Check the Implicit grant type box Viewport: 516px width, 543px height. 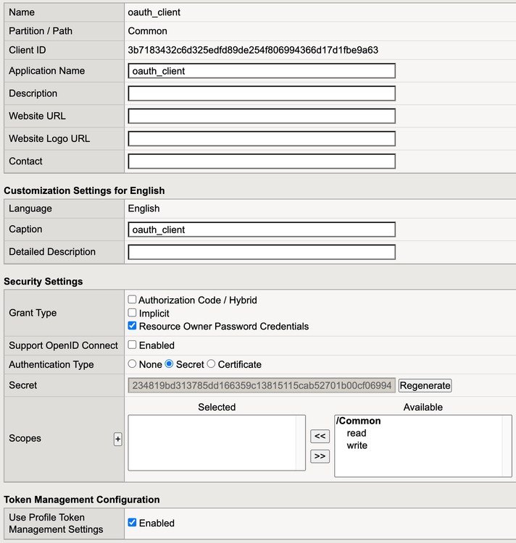tap(133, 313)
